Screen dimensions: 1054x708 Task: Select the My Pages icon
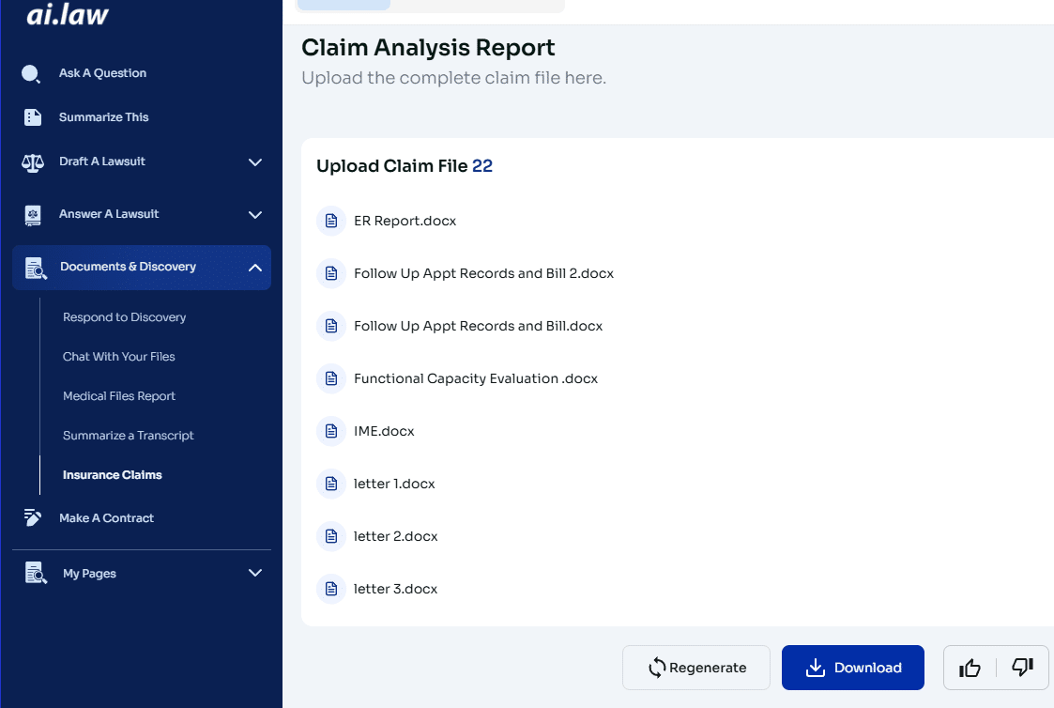coord(36,573)
